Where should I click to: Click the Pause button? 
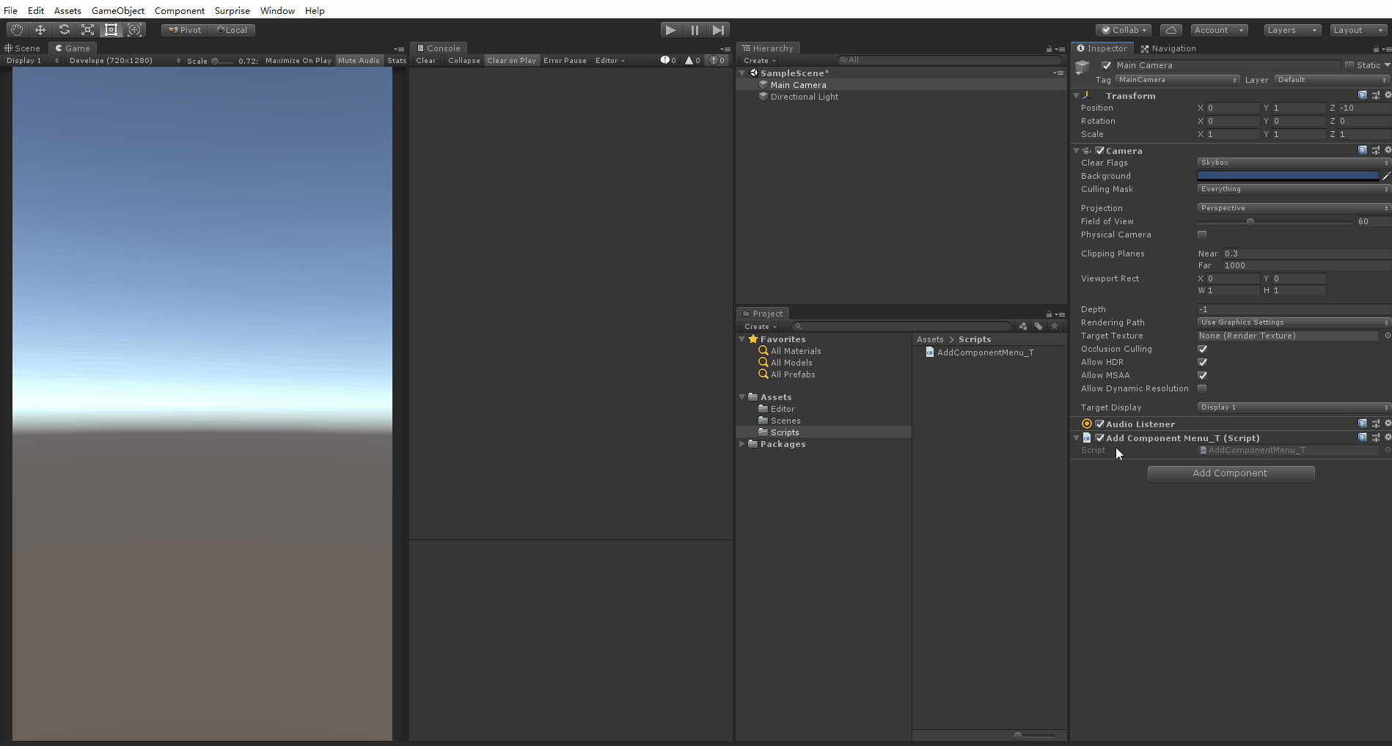pos(695,30)
